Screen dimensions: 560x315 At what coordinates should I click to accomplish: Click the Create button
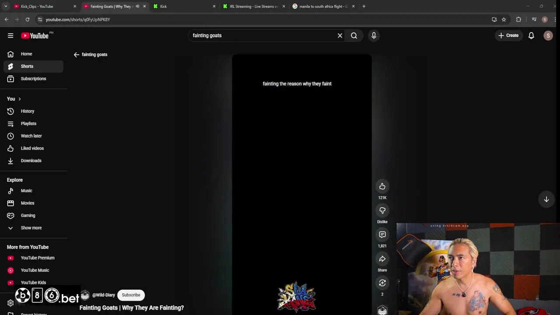point(508,35)
